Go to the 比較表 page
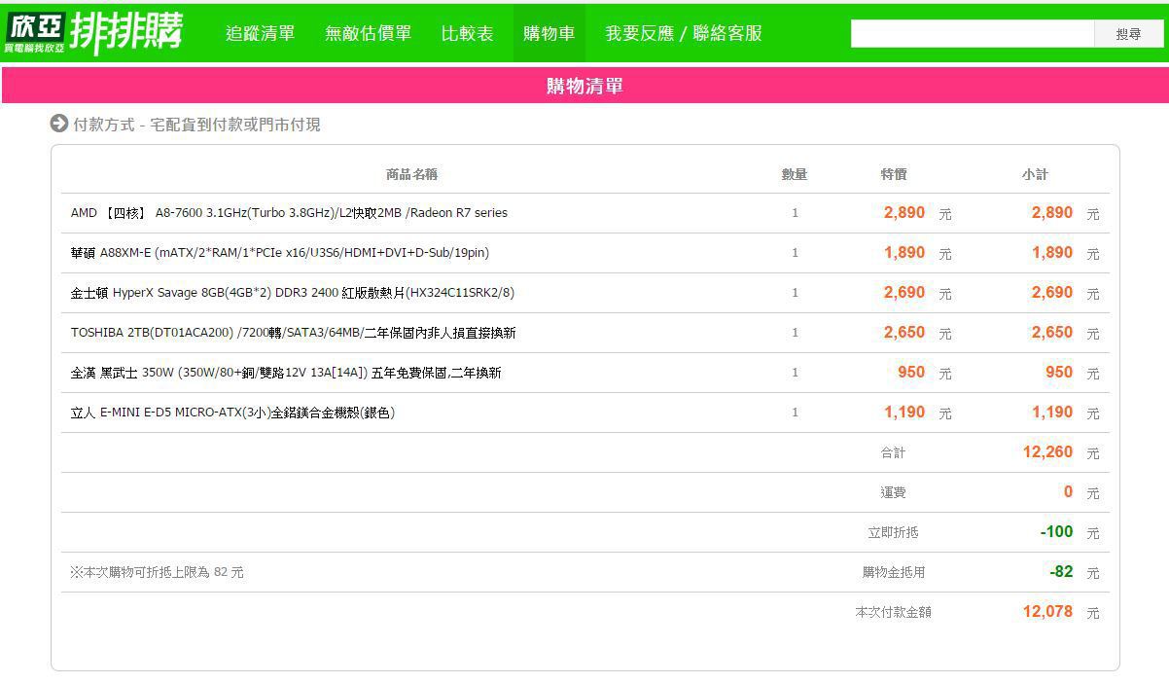The image size is (1169, 683). coord(467,33)
